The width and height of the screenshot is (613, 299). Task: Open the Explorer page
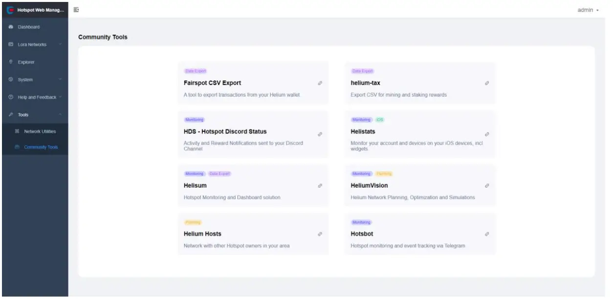27,62
